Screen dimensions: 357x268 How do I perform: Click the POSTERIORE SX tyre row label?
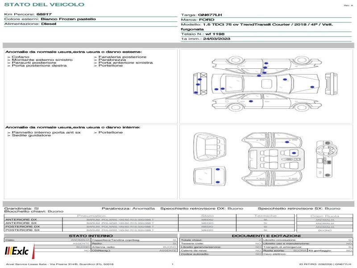pos(23,230)
